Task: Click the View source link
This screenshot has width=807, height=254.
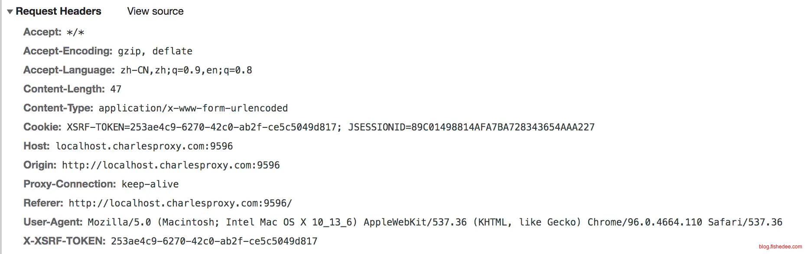Action: click(155, 11)
